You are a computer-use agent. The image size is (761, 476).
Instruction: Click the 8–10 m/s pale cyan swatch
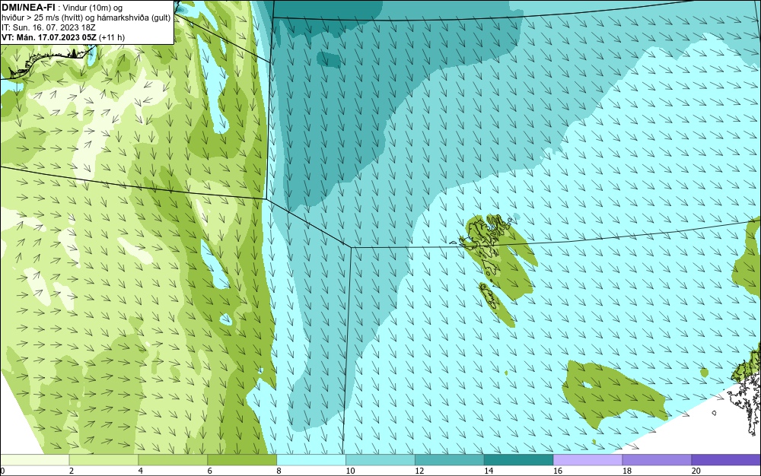[311, 459]
